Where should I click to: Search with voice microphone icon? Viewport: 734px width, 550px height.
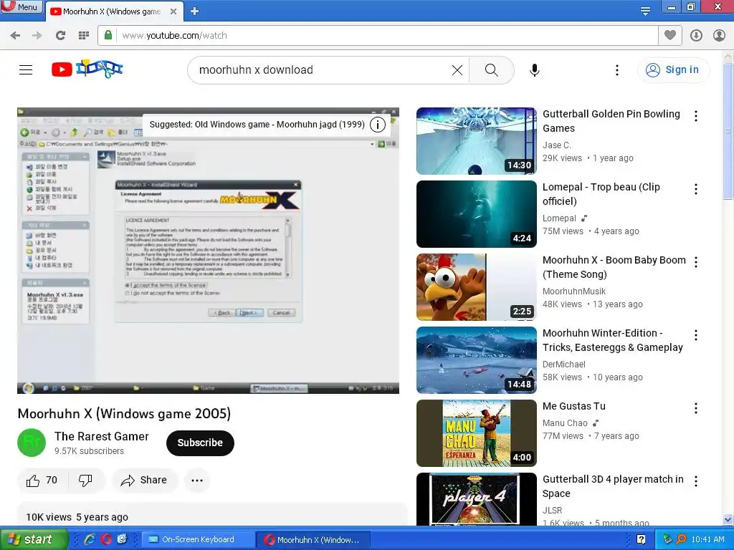535,70
